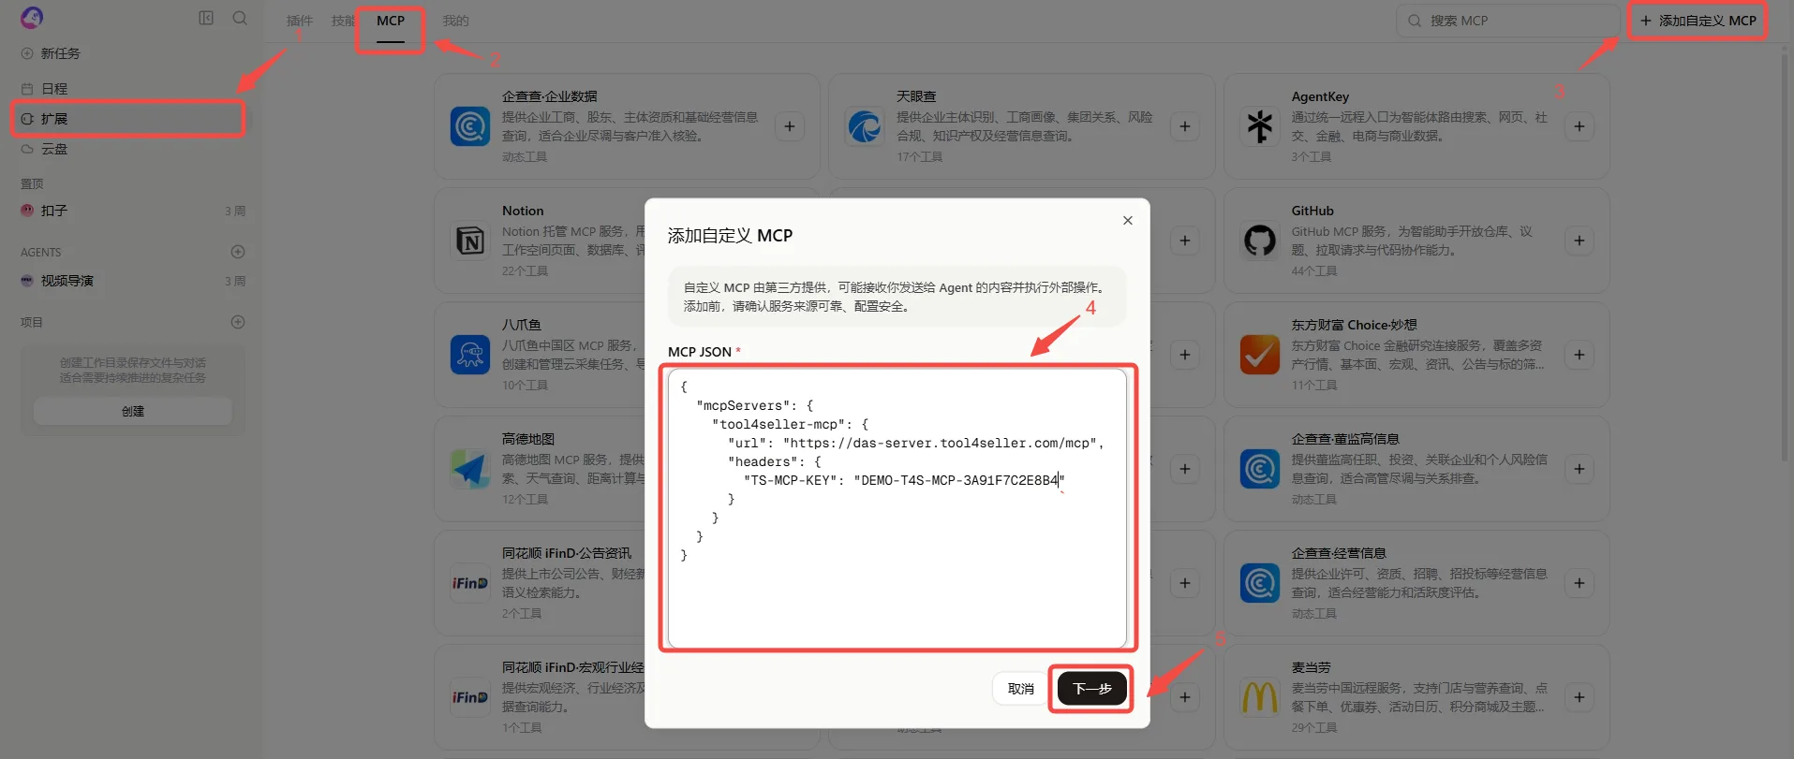Viewport: 1794px width, 759px height.
Task: Click the AgentKey asterisk icon
Action: coord(1260,126)
